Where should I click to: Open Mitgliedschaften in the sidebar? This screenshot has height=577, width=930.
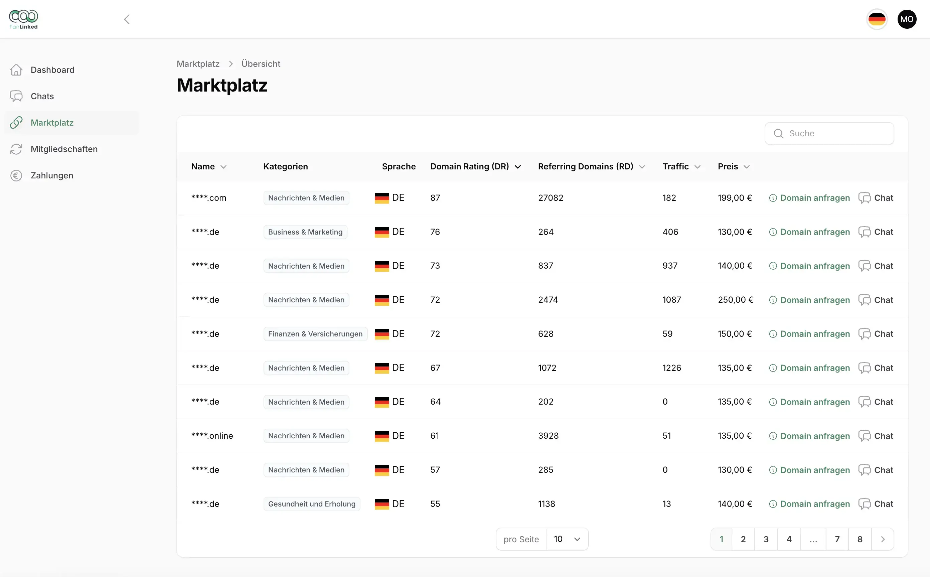coord(72,149)
